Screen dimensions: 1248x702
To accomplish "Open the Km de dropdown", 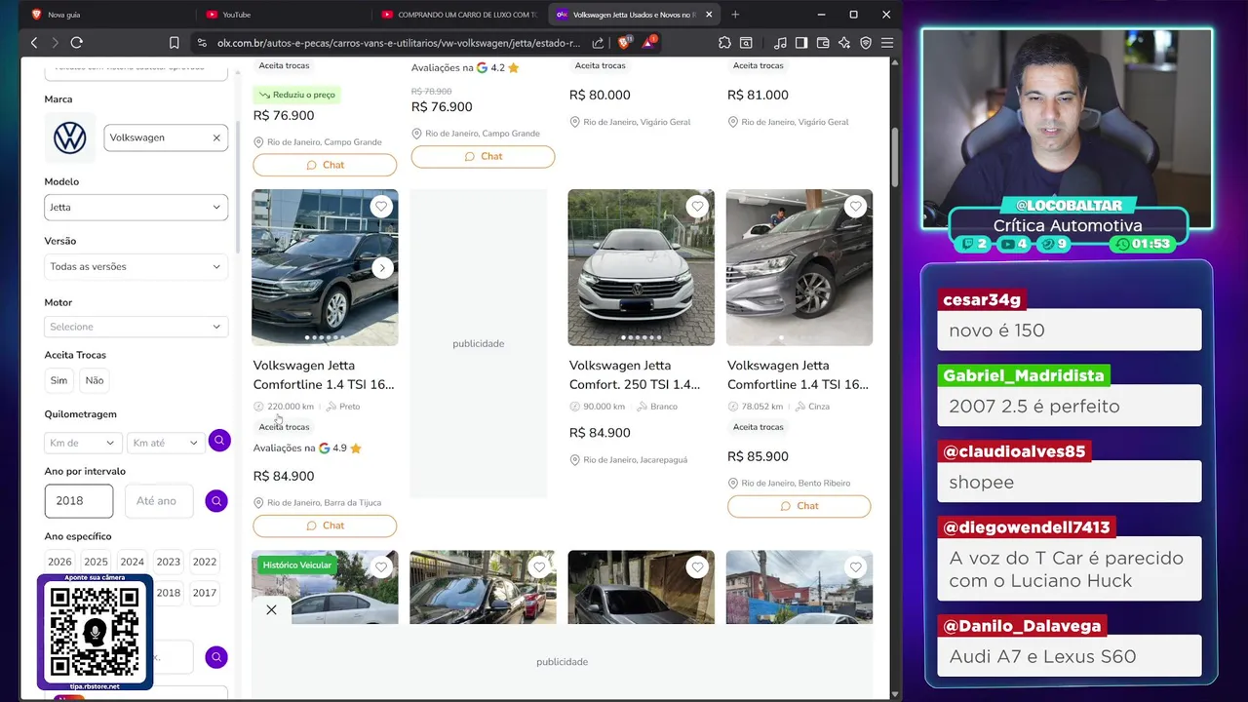I will [82, 443].
